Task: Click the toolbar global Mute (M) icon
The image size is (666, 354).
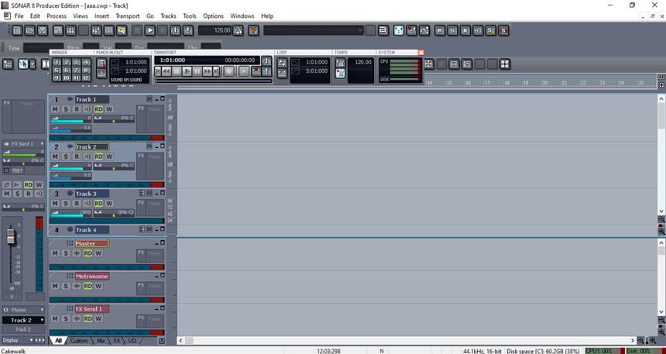Action: pyautogui.click(x=440, y=31)
